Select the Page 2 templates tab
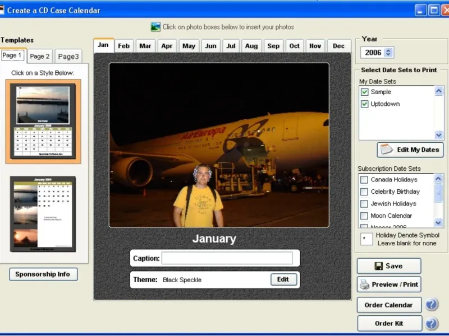The height and width of the screenshot is (336, 449). point(40,57)
